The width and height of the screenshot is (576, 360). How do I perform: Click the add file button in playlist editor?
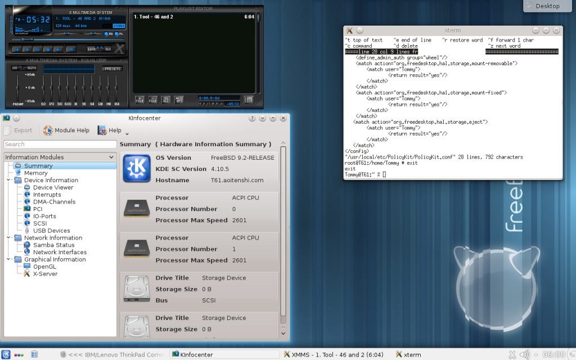pos(139,100)
